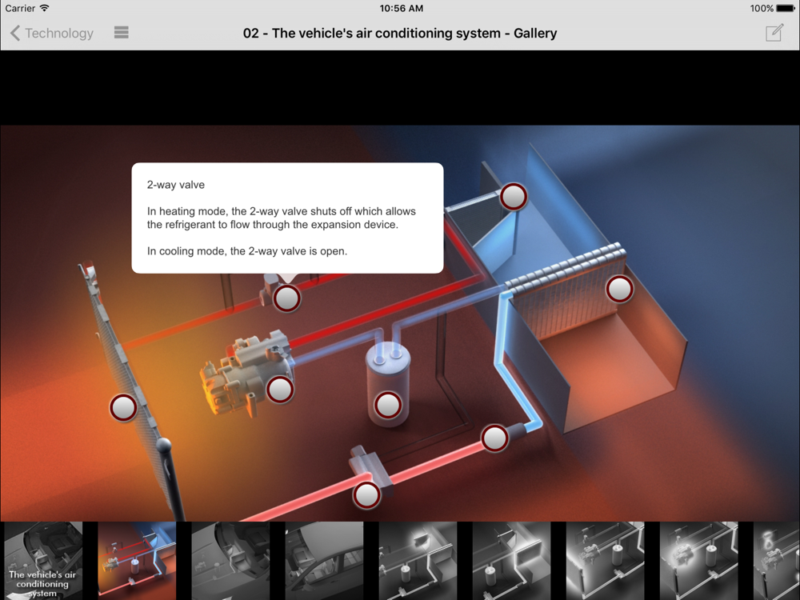The height and width of the screenshot is (600, 800).
Task: Tap the 2-way valve description popup
Action: [x=287, y=218]
